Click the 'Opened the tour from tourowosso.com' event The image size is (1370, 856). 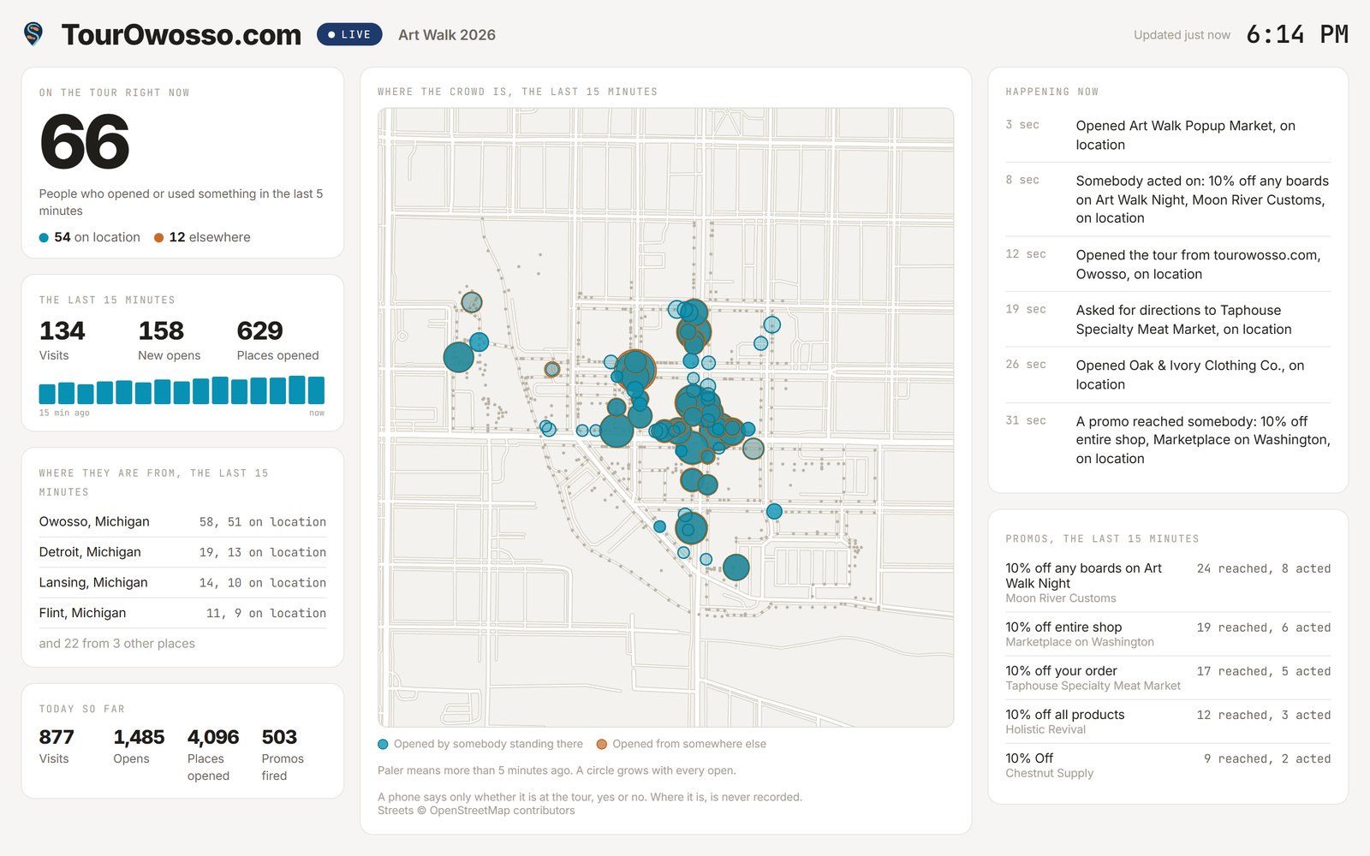pos(1168,265)
